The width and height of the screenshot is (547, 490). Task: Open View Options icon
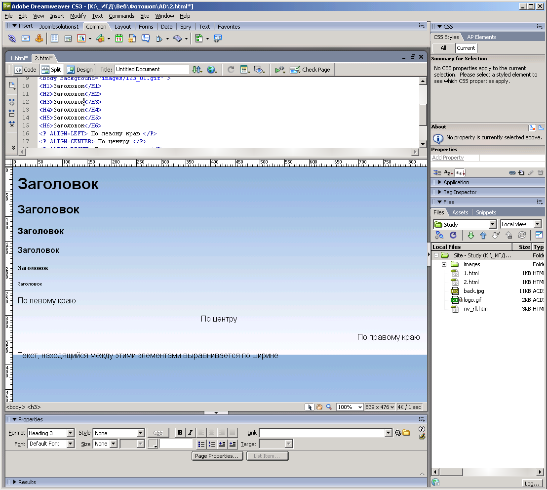click(x=245, y=70)
